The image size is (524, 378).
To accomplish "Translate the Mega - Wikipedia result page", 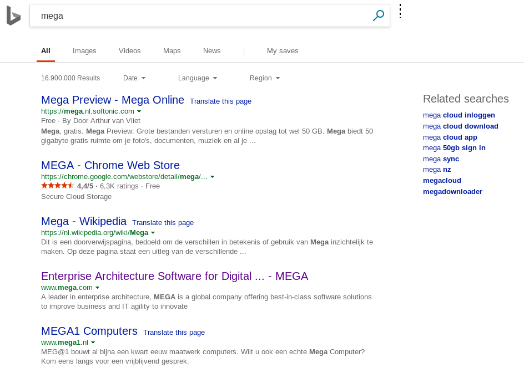I will 163,223.
